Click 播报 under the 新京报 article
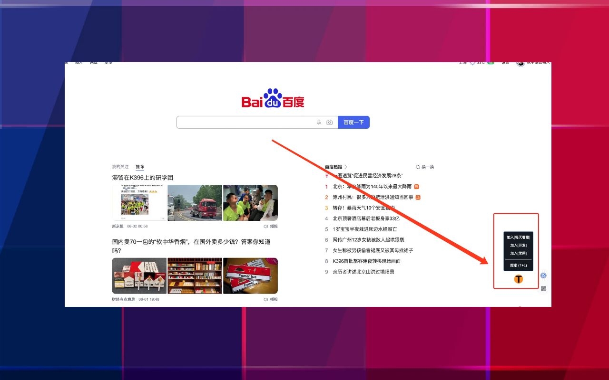609x380 pixels. 271,227
